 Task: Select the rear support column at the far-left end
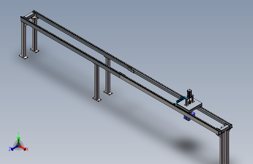(35, 35)
